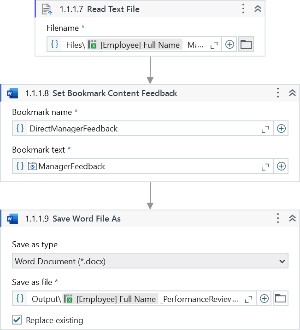This screenshot has width=300, height=330.
Task: Expand the Bookmark text expression editor
Action: (x=265, y=166)
